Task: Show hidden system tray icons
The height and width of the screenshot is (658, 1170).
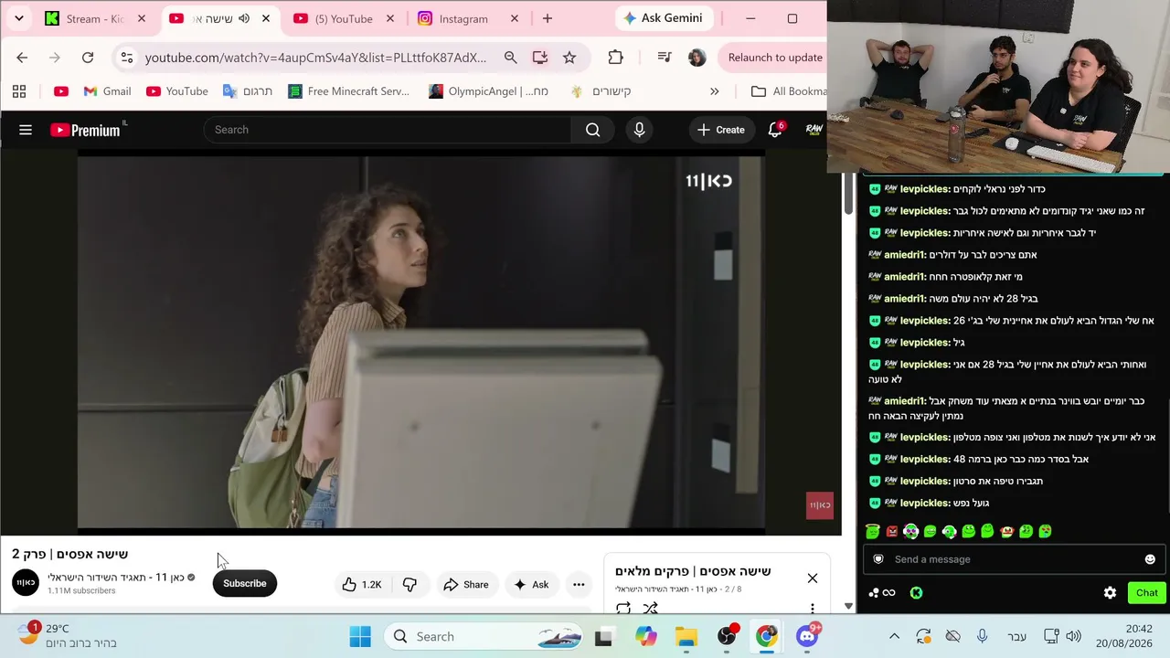Action: coord(894,636)
